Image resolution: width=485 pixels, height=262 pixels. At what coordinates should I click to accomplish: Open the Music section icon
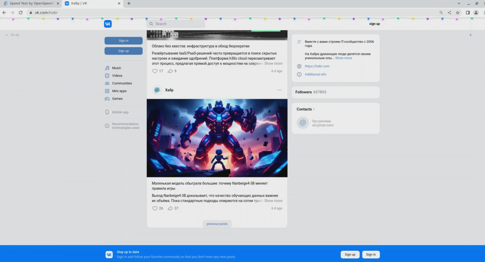click(107, 68)
